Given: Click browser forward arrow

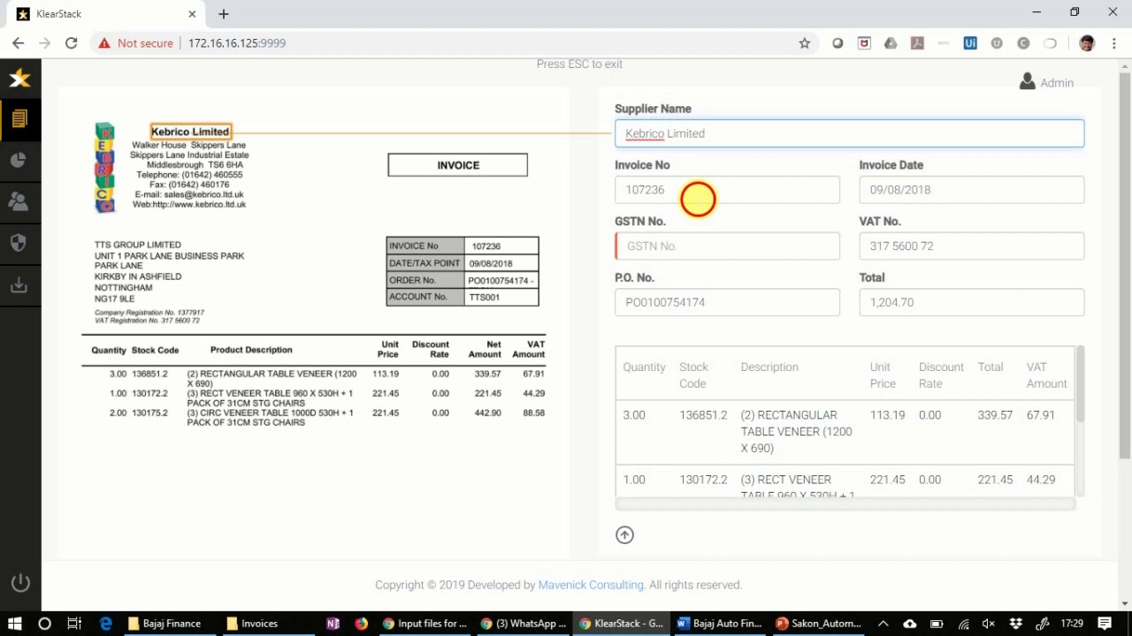Looking at the screenshot, I should pos(45,42).
